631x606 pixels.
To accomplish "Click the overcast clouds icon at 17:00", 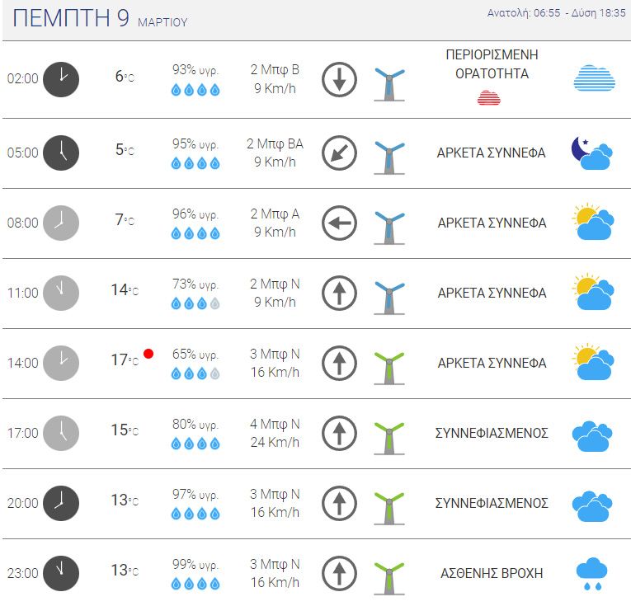I will (x=592, y=436).
